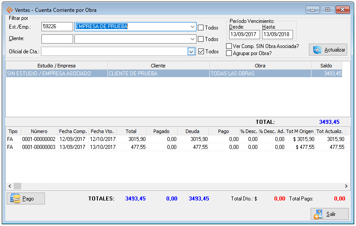Screen dimensions: 356x226
Task: Toggle Todos checkbox for Est./Emp.
Action: (201, 27)
